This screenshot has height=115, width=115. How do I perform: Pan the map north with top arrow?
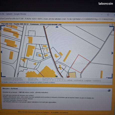57,27
